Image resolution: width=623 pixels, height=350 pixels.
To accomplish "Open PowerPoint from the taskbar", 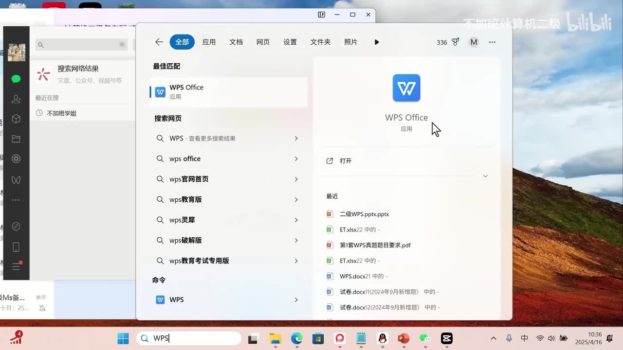I will [403, 339].
